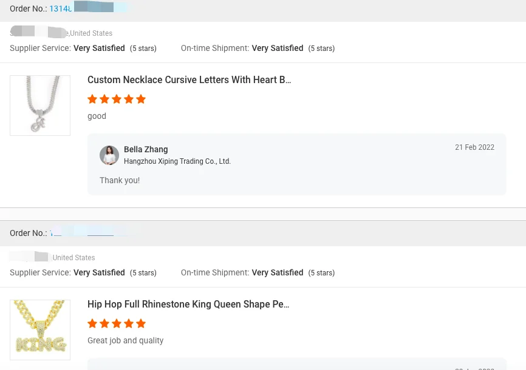Click the 'Thank you!' supplier reply
Screen dimensions: 526x370
click(120, 180)
